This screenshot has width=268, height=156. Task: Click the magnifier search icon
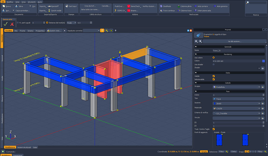pyautogui.click(x=247, y=3)
